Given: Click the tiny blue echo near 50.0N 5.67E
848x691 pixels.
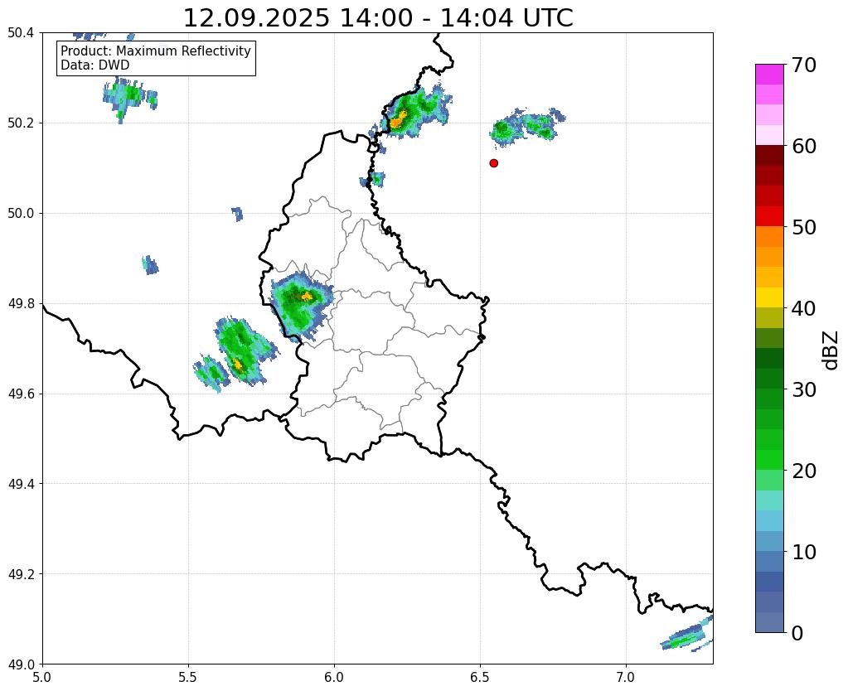Looking at the screenshot, I should 237,214.
